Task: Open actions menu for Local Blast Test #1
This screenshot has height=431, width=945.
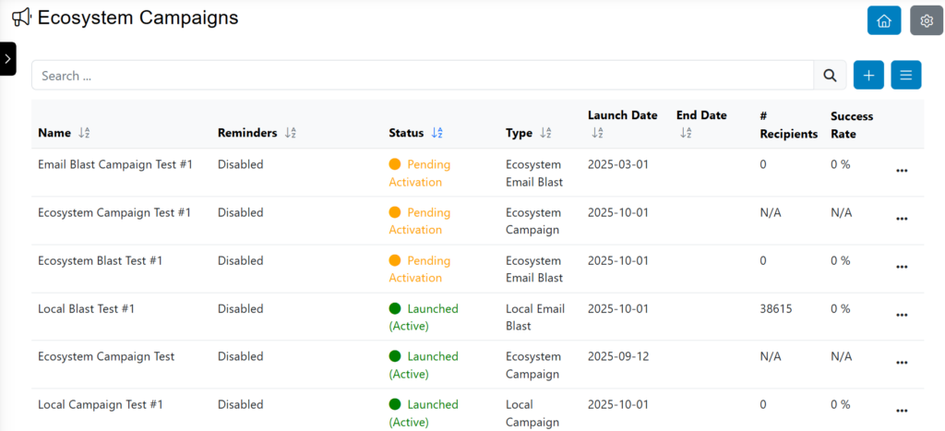Action: 902,315
